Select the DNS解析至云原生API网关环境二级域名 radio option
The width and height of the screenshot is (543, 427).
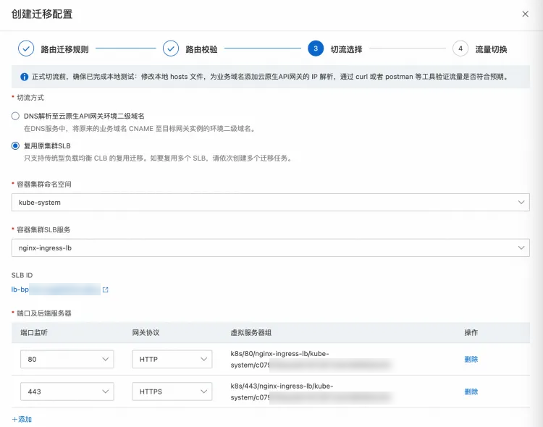pos(15,116)
